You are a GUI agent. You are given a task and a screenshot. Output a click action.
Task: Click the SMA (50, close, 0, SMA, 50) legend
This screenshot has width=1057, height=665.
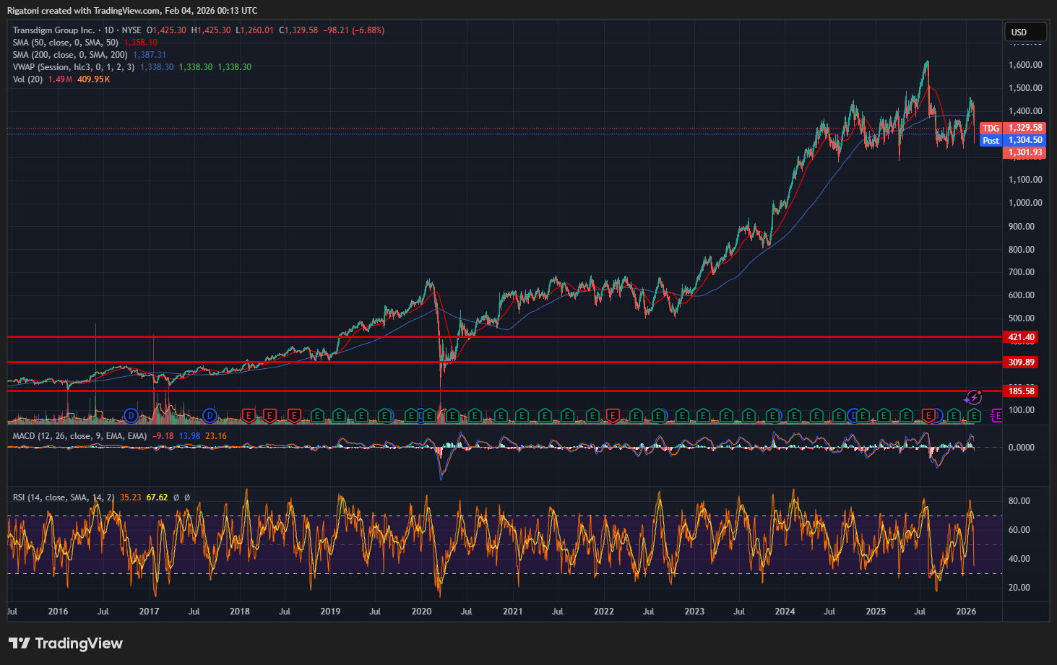(x=65, y=43)
